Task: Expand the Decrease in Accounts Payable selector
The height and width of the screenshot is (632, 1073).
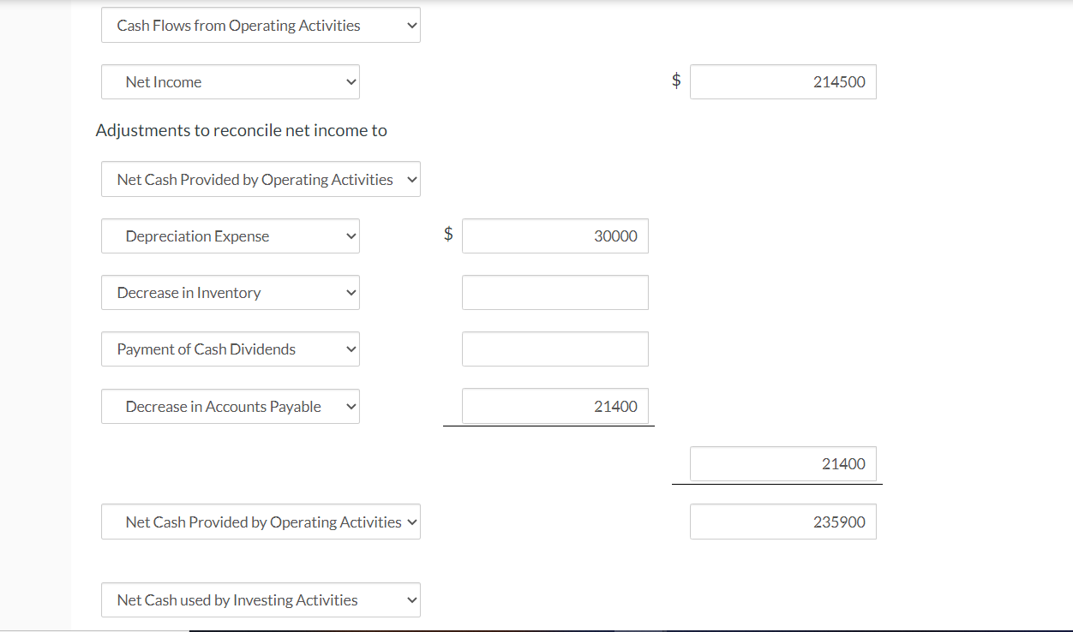Action: coord(230,406)
